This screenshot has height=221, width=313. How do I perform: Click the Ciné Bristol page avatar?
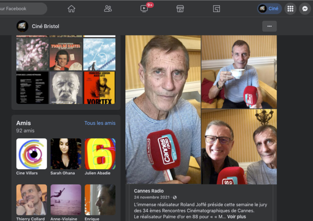(x=22, y=26)
